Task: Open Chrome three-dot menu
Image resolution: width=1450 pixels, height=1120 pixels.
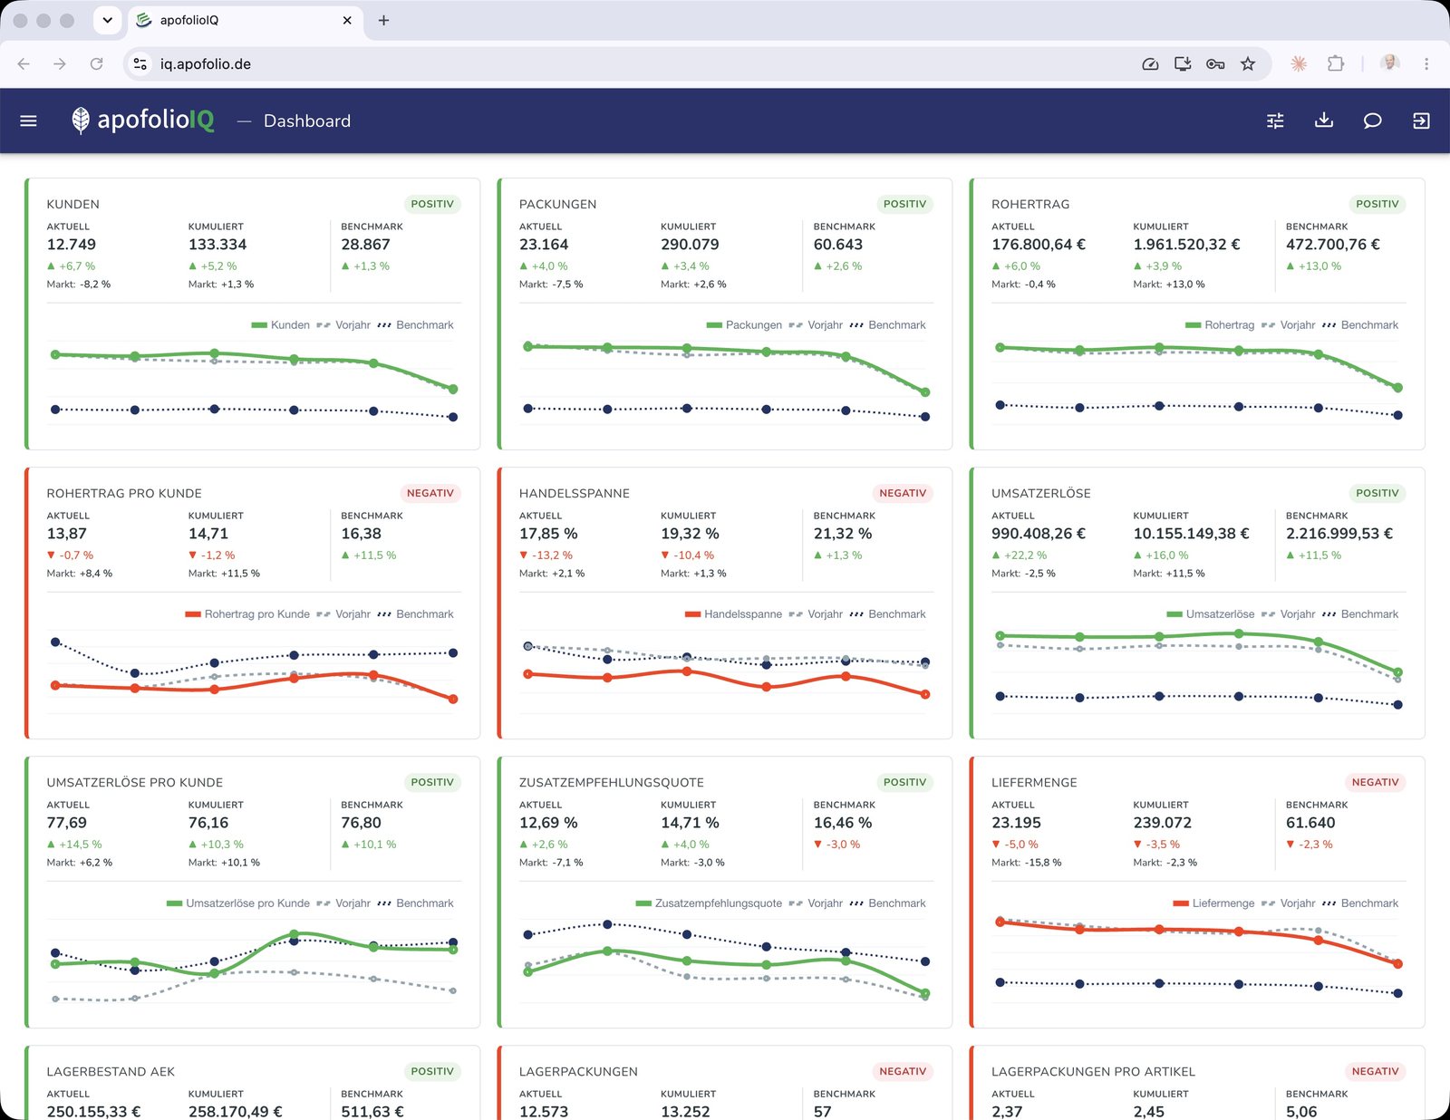Action: click(x=1426, y=63)
